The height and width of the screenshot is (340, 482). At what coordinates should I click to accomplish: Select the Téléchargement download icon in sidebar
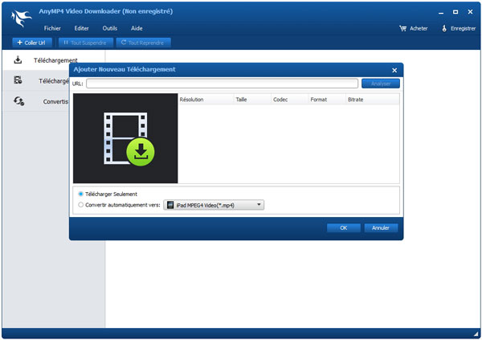point(18,60)
